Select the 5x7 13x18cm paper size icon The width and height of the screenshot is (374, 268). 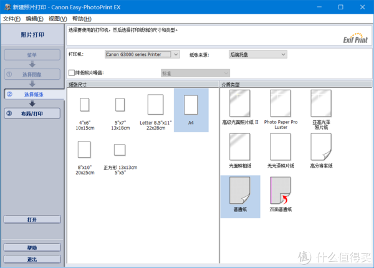[x=120, y=105]
